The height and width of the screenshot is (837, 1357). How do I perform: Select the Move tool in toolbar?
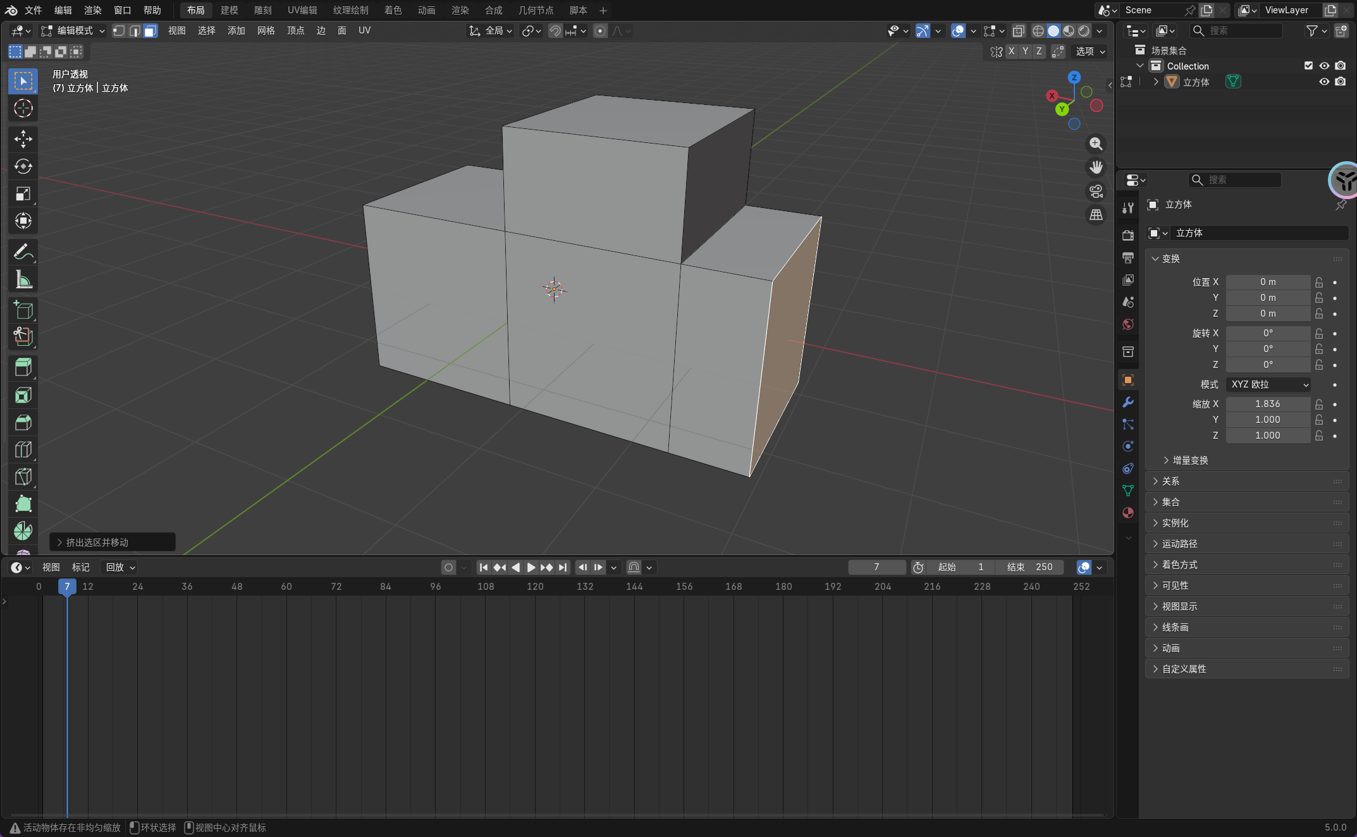point(23,139)
